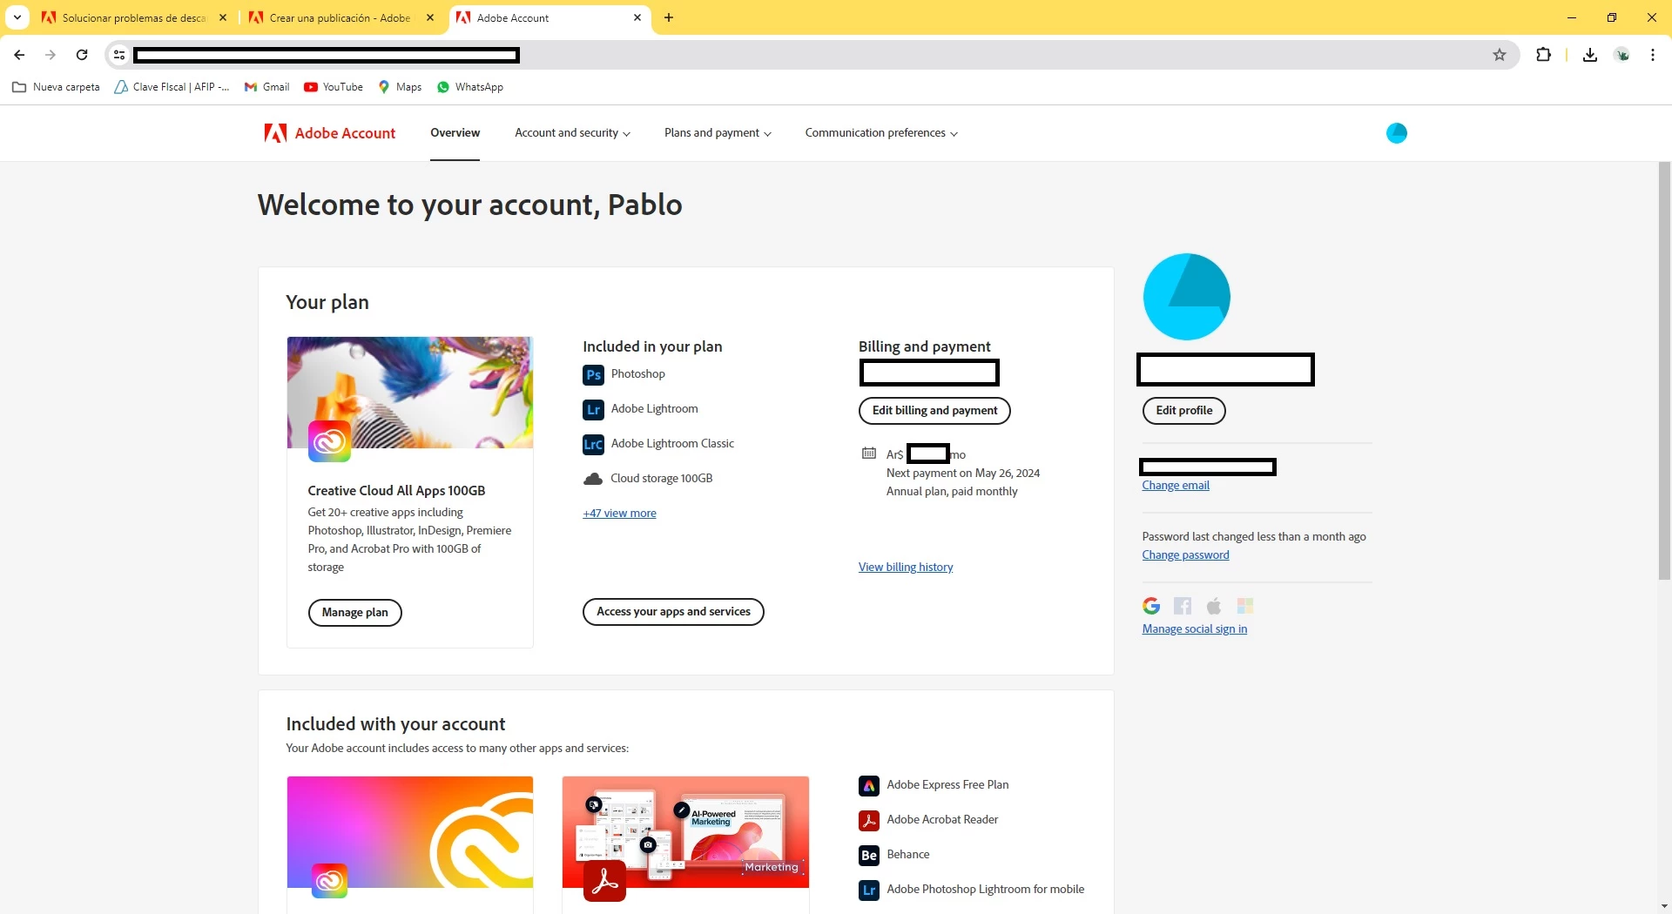
Task: Open the Gmail bookmark
Action: click(x=266, y=87)
